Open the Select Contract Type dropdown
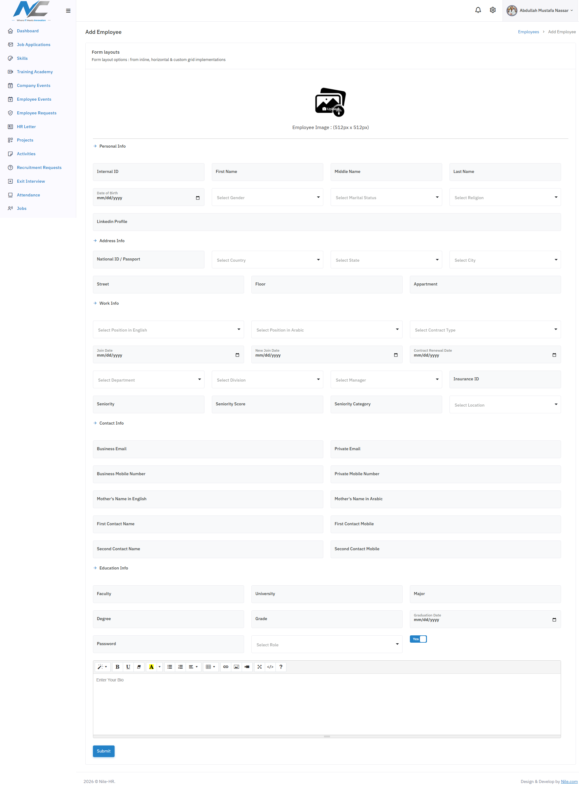Image resolution: width=579 pixels, height=790 pixels. (485, 329)
